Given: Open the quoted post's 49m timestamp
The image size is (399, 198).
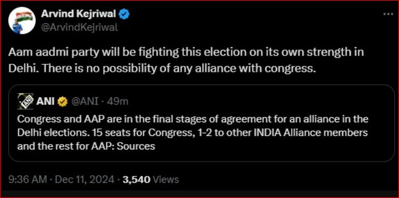Looking at the screenshot, I should (117, 102).
